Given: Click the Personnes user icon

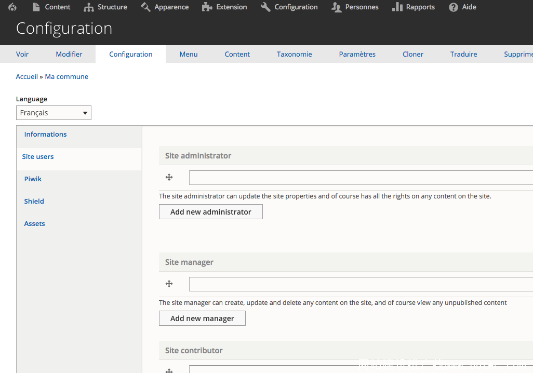Looking at the screenshot, I should tap(336, 7).
